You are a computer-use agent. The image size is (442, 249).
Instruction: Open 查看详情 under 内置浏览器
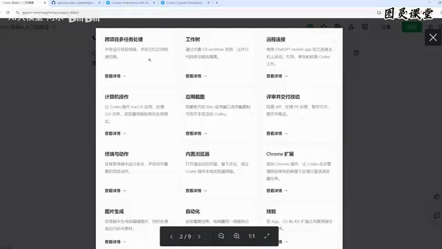(196, 191)
